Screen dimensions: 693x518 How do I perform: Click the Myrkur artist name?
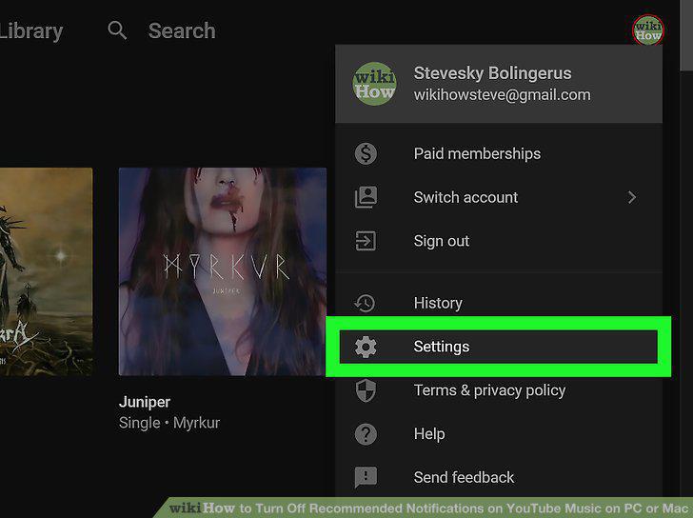(x=196, y=423)
